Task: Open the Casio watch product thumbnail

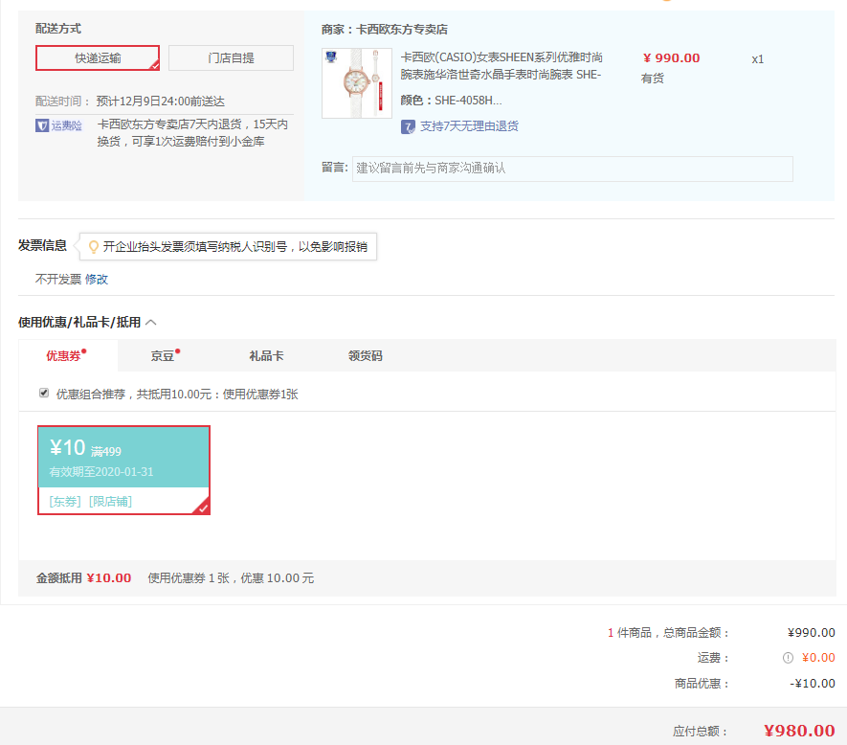Action: click(x=357, y=83)
